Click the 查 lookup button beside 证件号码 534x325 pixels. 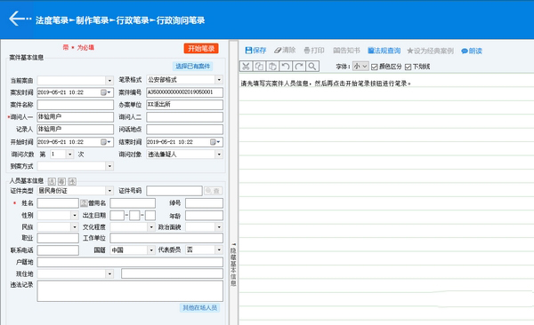click(214, 191)
